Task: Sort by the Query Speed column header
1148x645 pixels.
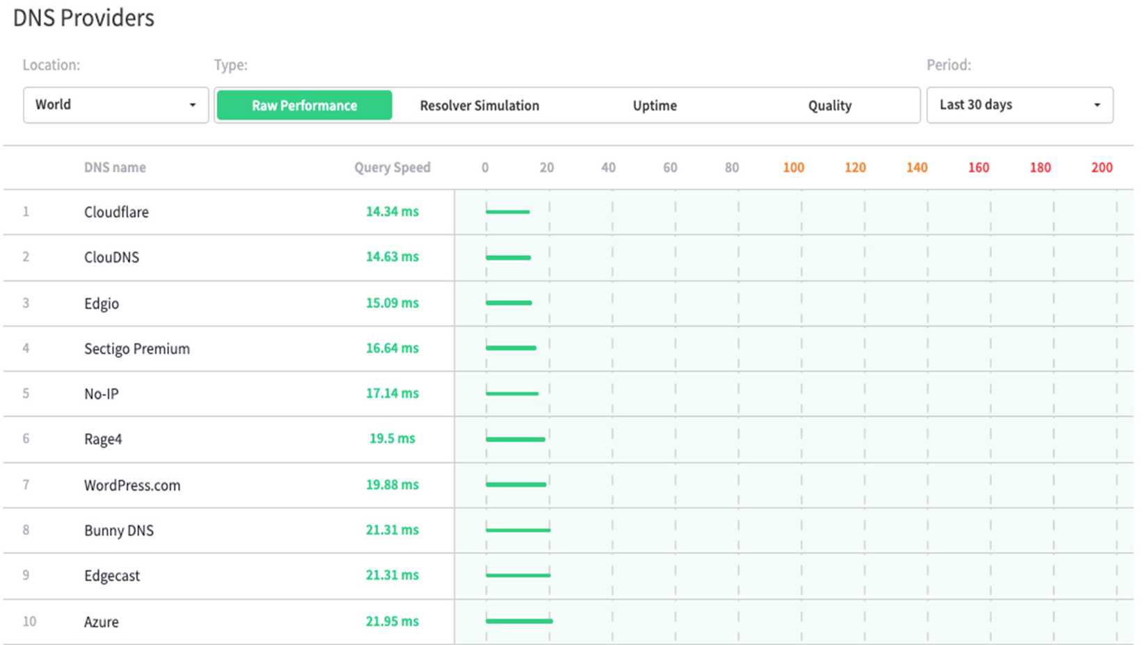Action: [x=392, y=167]
